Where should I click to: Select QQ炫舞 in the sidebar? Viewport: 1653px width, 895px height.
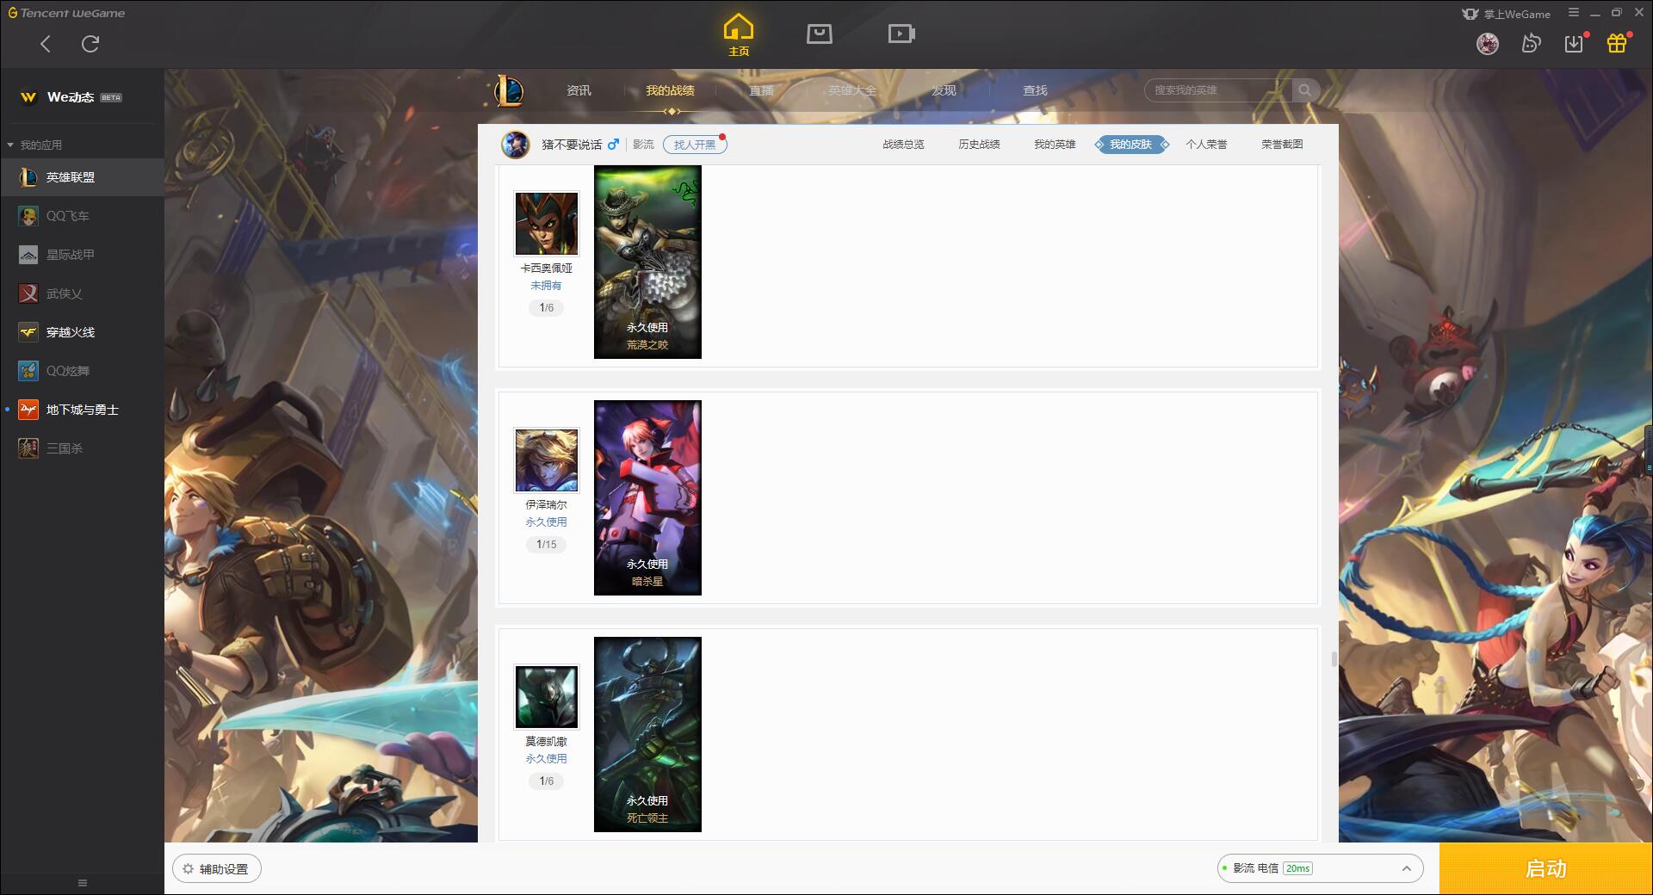(82, 371)
